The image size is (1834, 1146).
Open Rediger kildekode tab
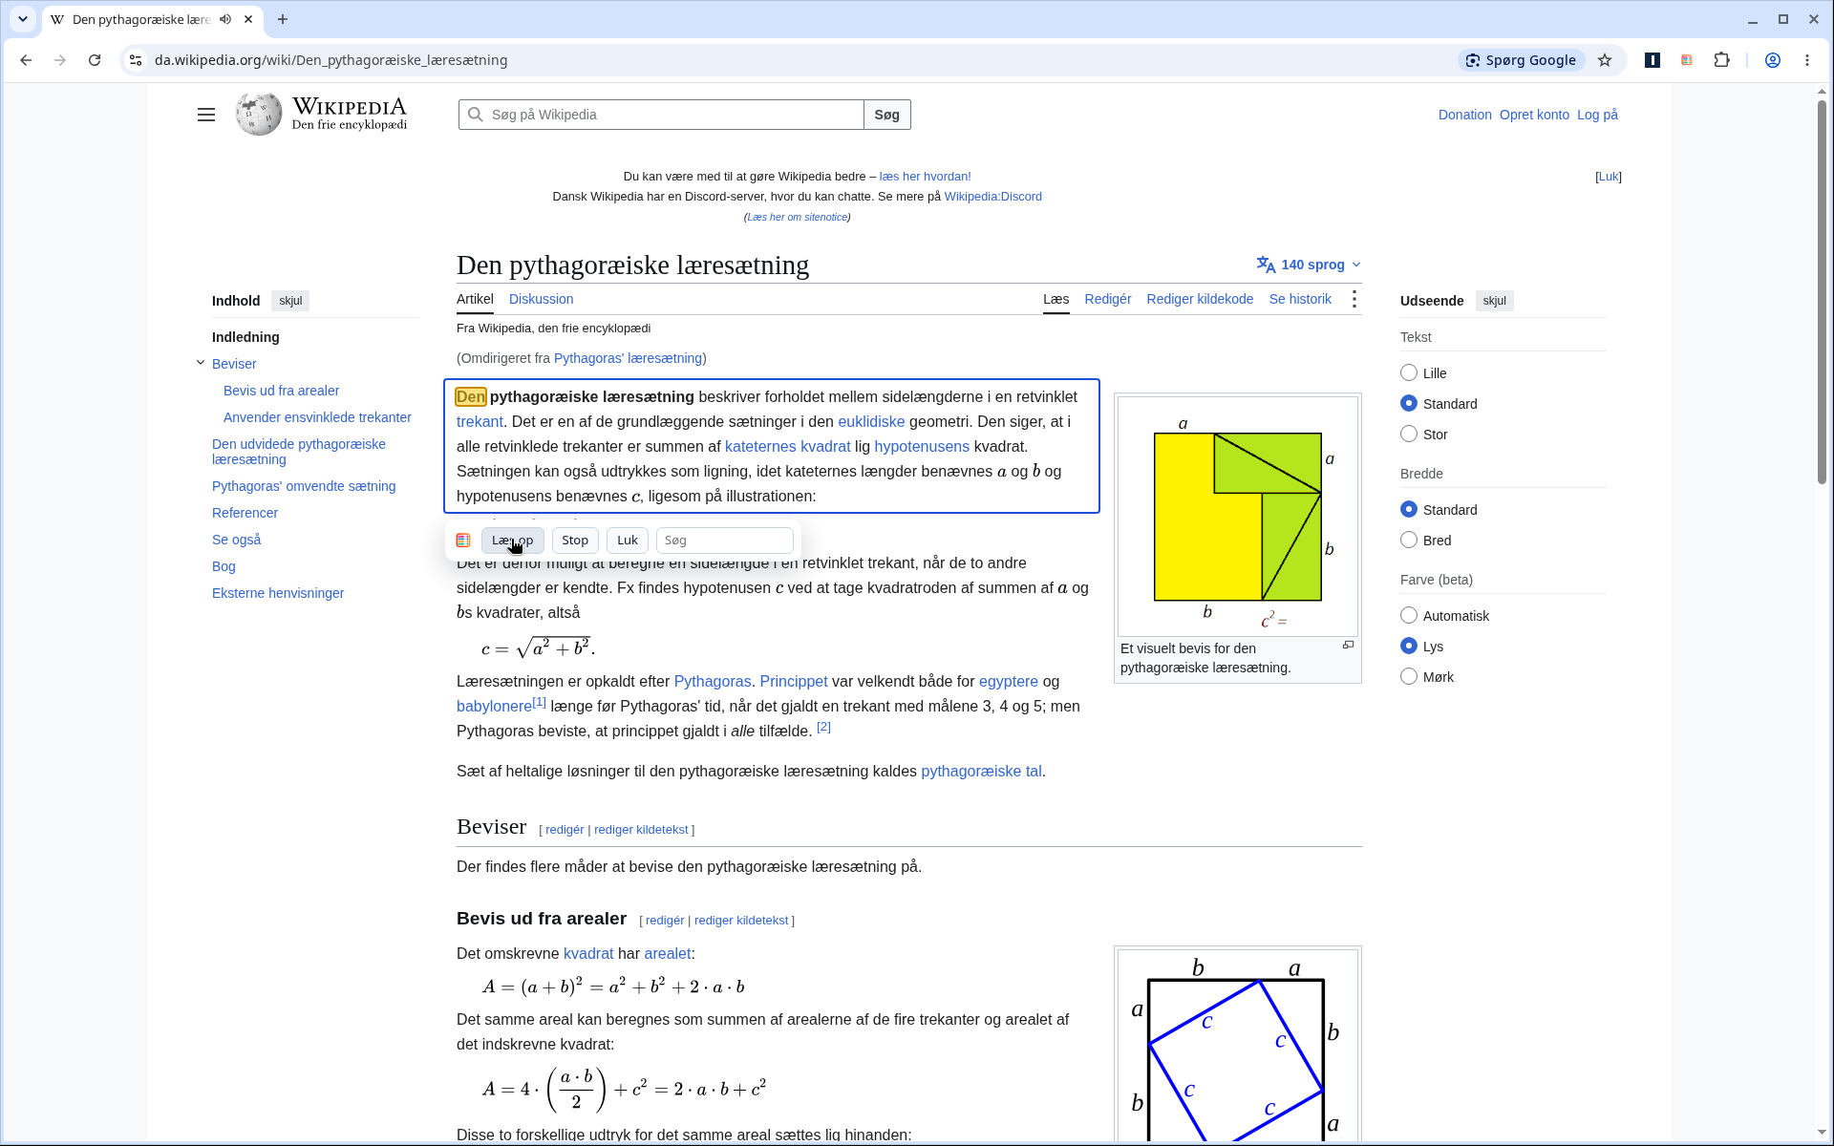(x=1200, y=299)
